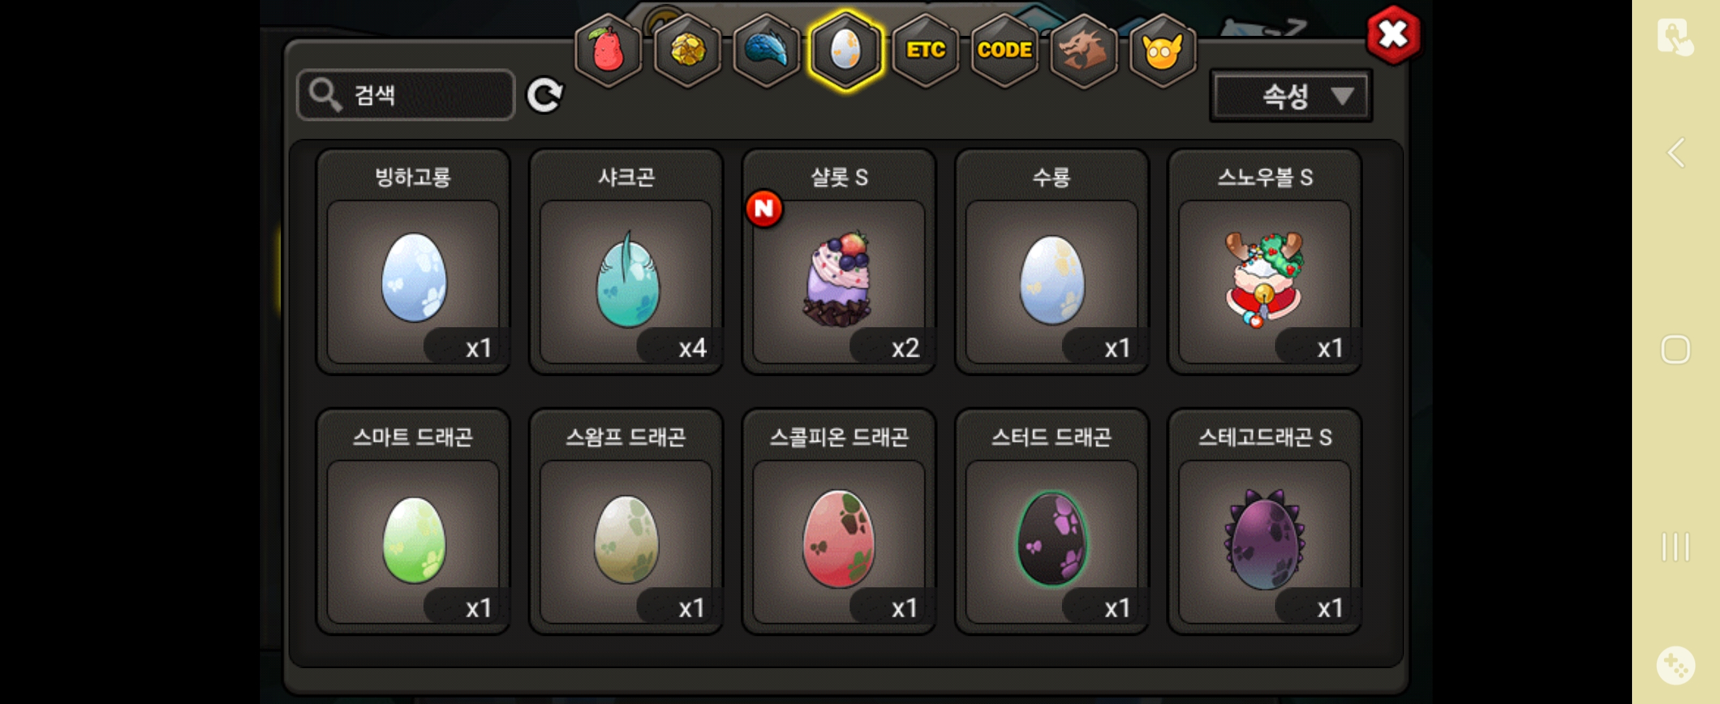Open the brown dragon head category
Screen dimensions: 1720x704
click(1083, 51)
